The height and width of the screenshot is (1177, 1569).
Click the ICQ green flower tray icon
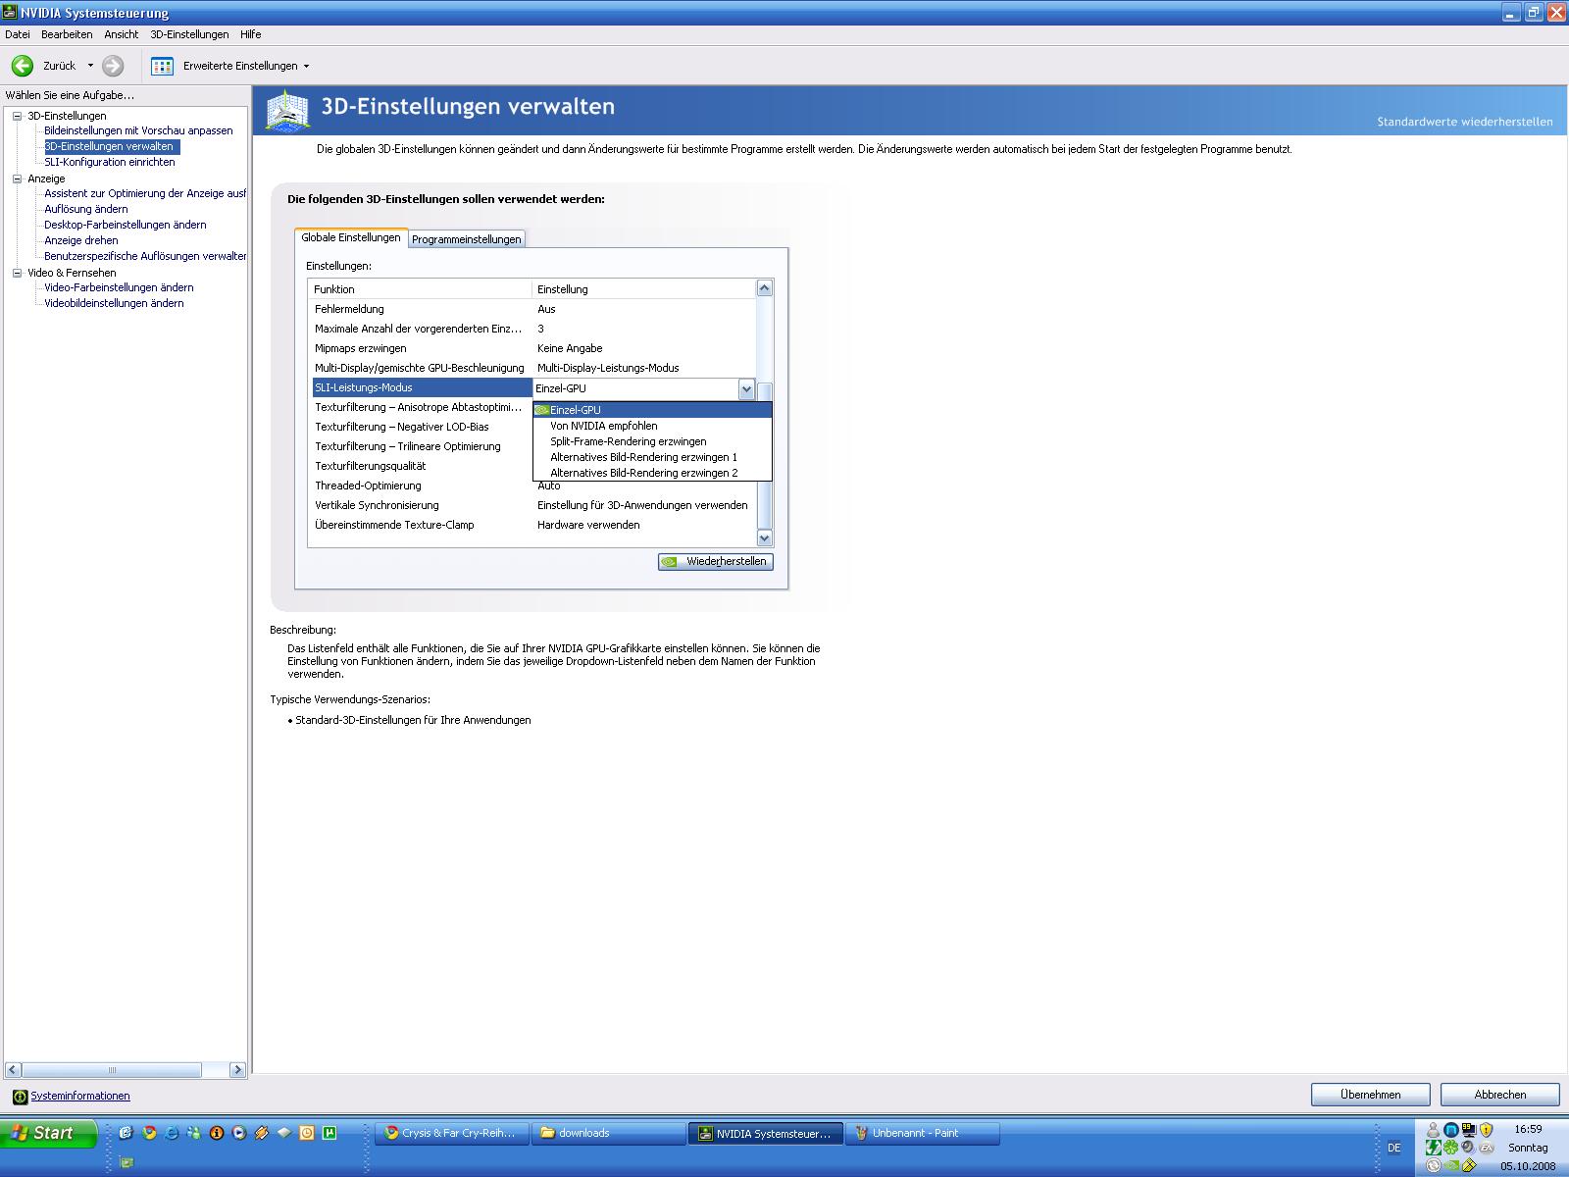pos(1451,1148)
